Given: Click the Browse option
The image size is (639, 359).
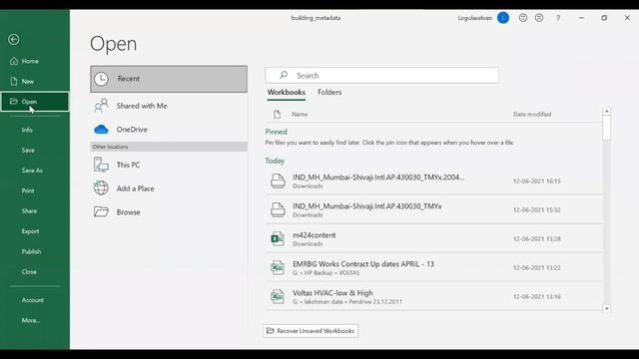Looking at the screenshot, I should (x=169, y=212).
